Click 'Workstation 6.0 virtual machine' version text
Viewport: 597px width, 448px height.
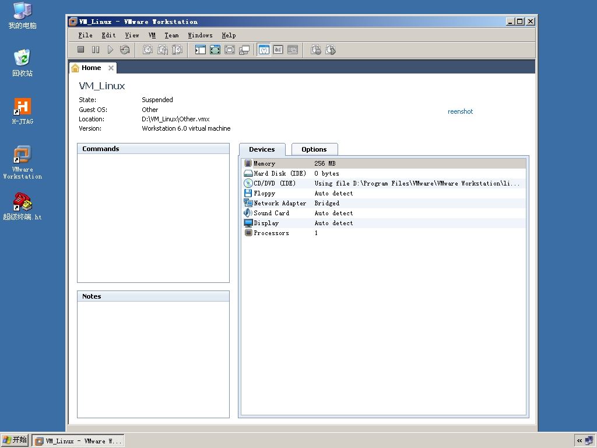pyautogui.click(x=186, y=128)
